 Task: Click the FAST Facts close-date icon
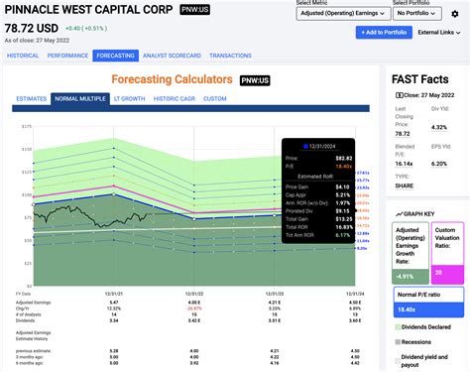coord(399,95)
